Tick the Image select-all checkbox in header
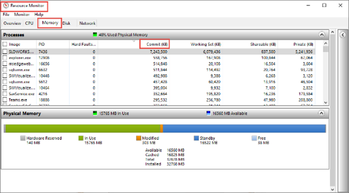349x193 pixels. pos(5,44)
